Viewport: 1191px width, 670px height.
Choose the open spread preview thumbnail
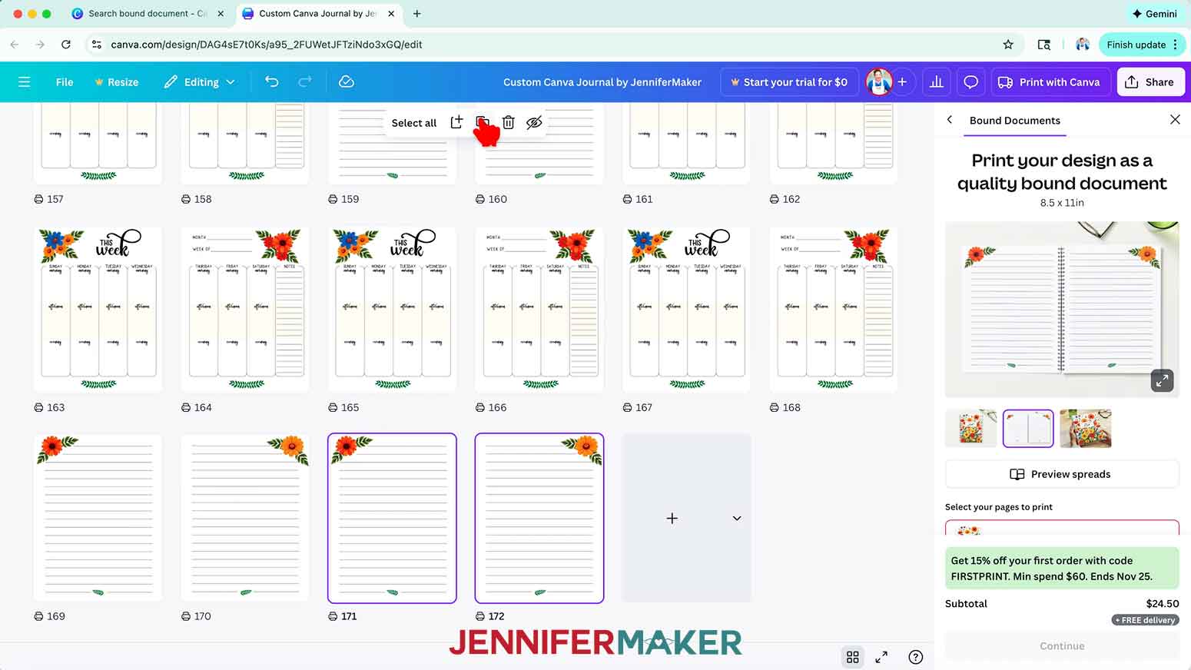pos(1028,428)
